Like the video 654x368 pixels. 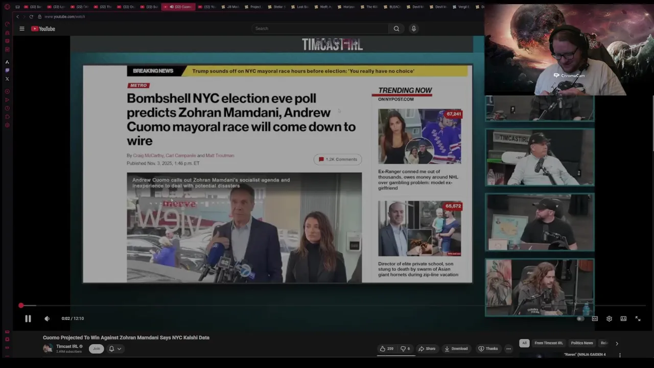click(x=386, y=349)
